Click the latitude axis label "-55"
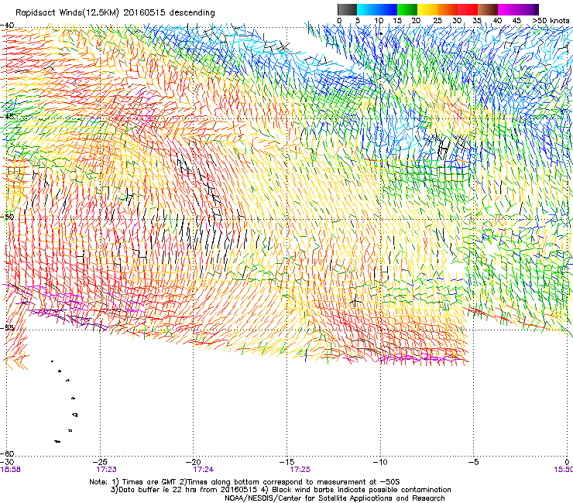 point(7,327)
